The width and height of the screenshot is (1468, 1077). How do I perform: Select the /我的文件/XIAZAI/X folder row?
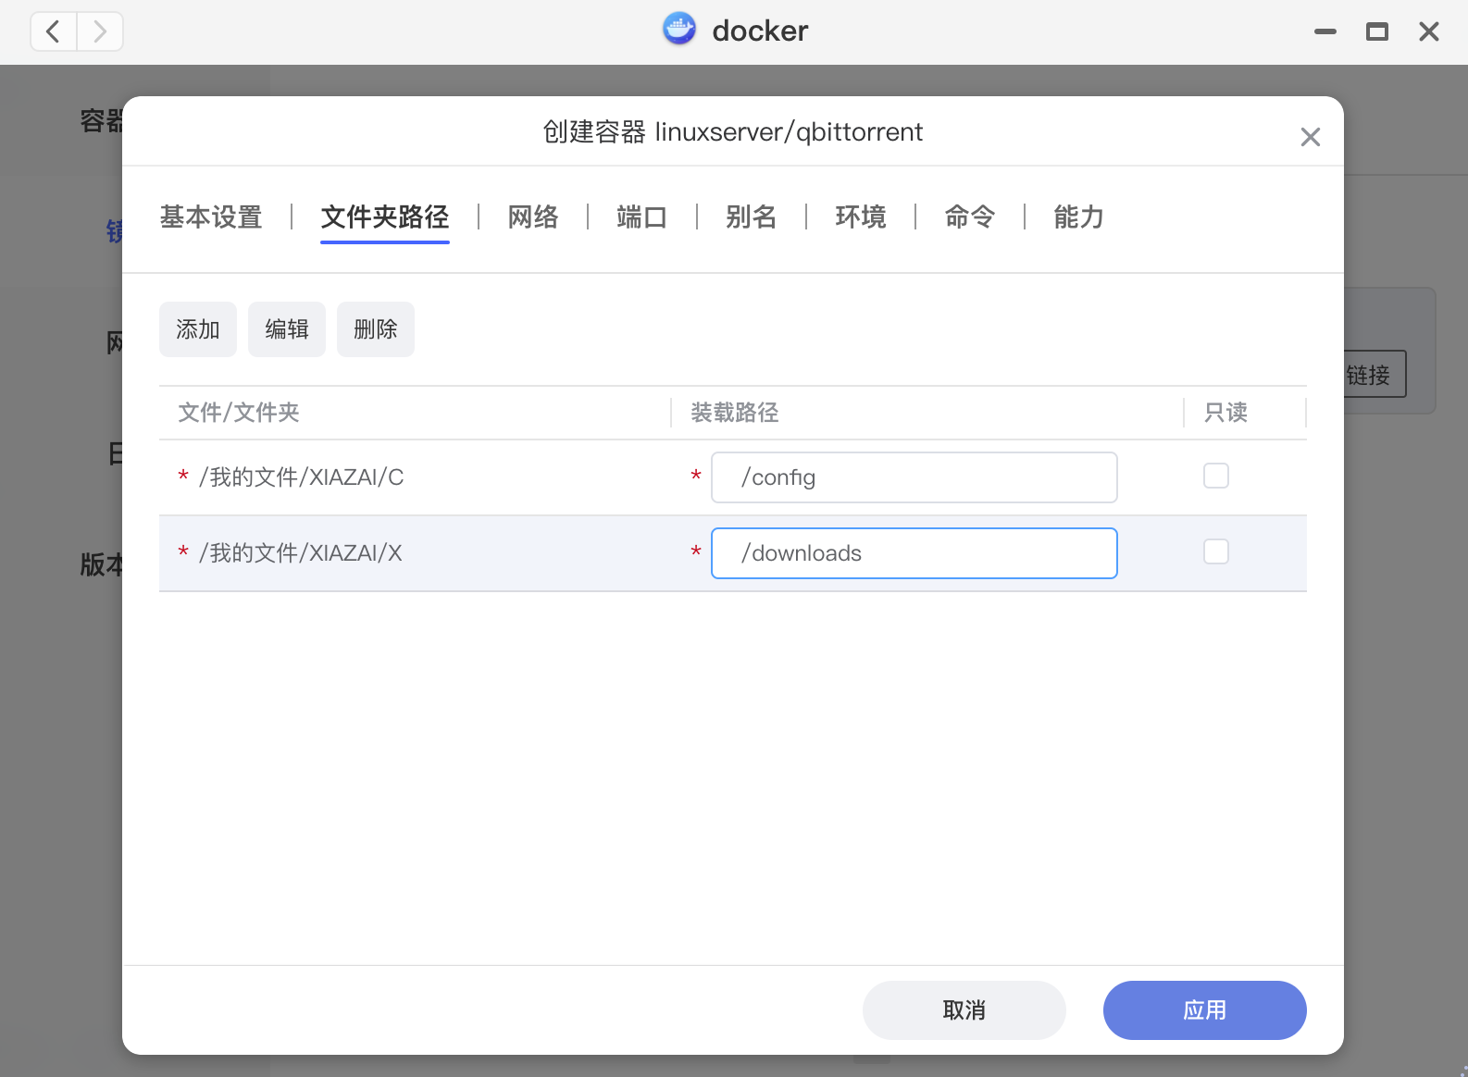[733, 553]
